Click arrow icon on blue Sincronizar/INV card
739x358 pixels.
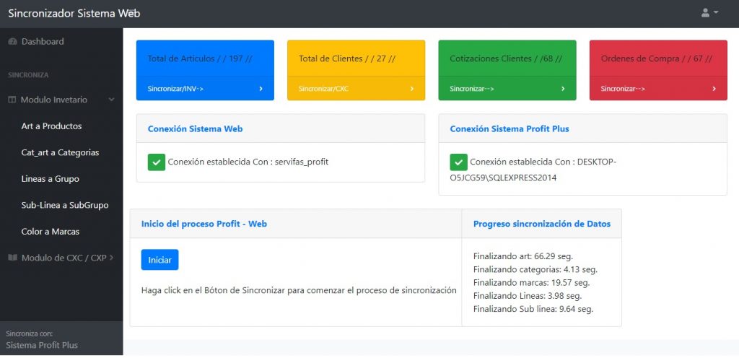pyautogui.click(x=261, y=89)
